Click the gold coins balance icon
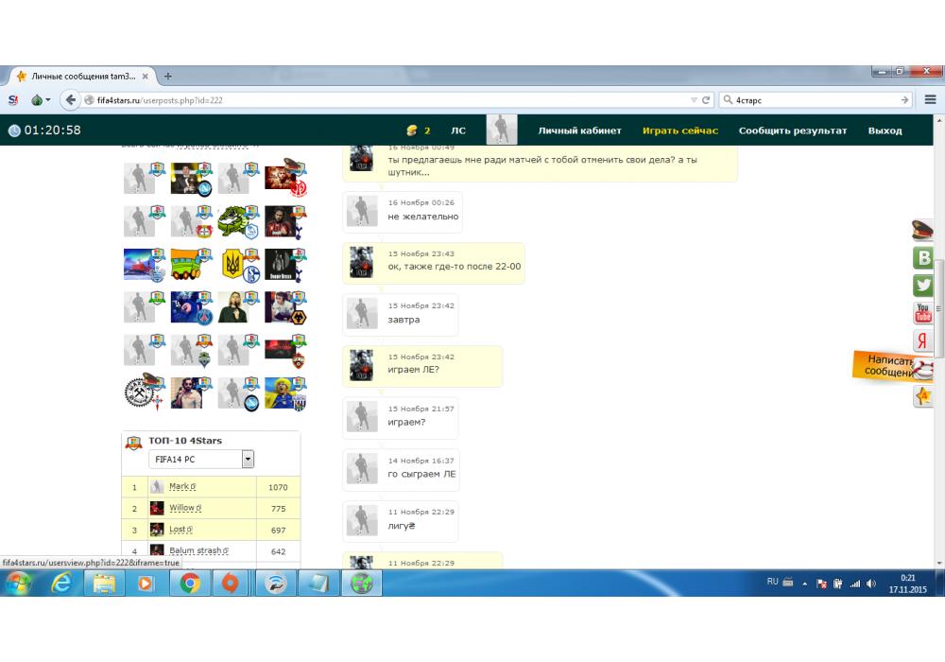The height and width of the screenshot is (662, 945). click(412, 131)
